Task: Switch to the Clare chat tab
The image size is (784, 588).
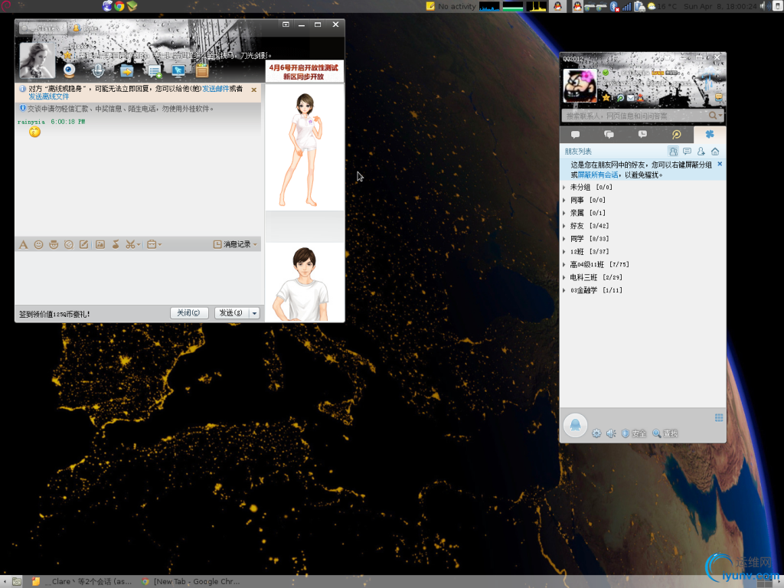Action: coord(42,28)
